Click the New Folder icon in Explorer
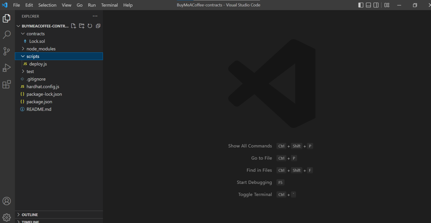 [82, 26]
